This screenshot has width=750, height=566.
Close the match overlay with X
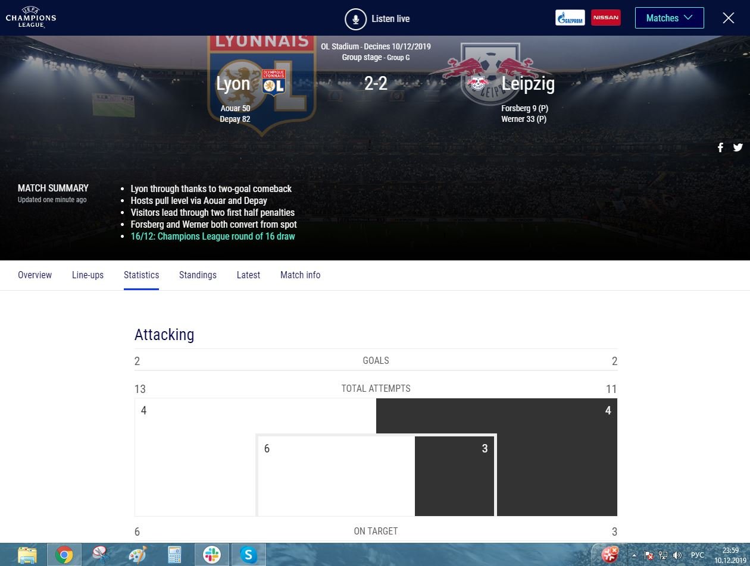tap(728, 18)
